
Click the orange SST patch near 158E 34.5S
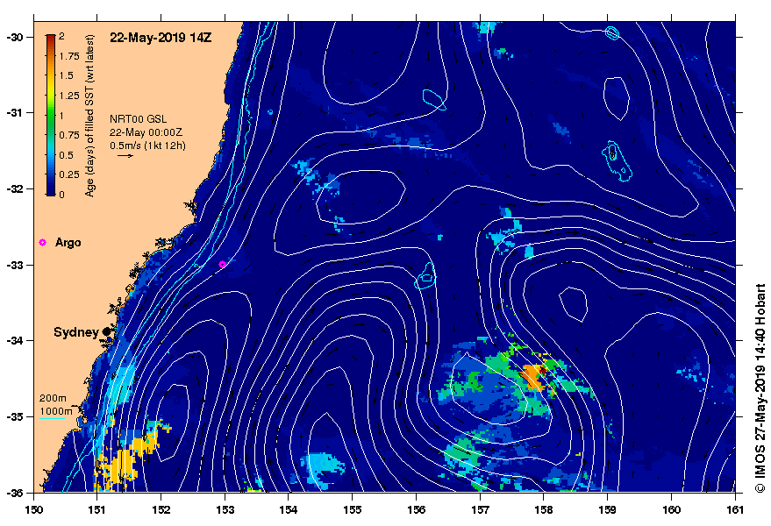tap(533, 377)
